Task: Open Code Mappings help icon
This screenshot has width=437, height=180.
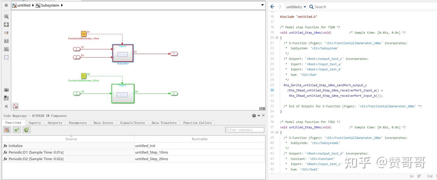Action: (254, 116)
